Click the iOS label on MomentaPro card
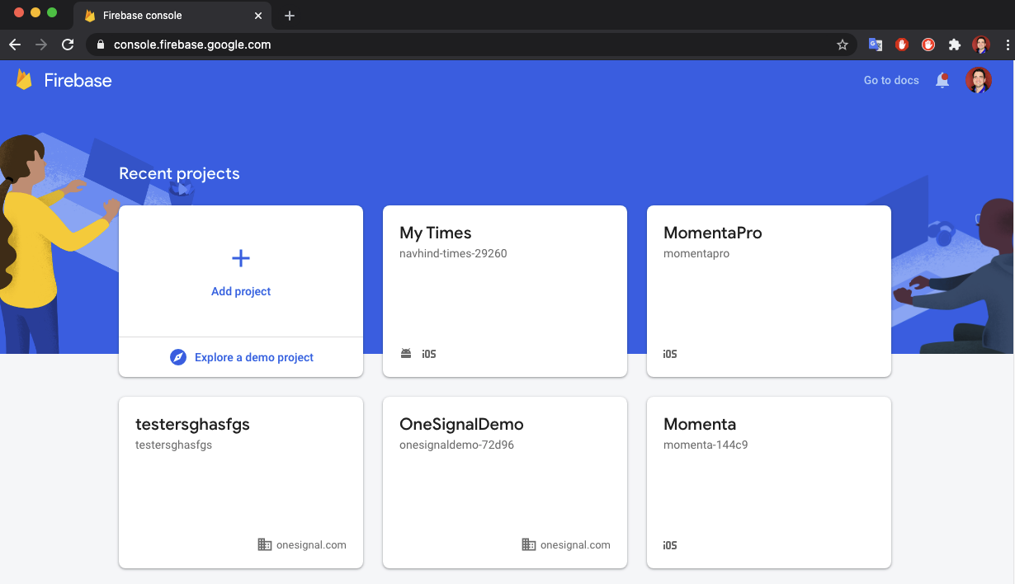The height and width of the screenshot is (584, 1015). [x=669, y=353]
